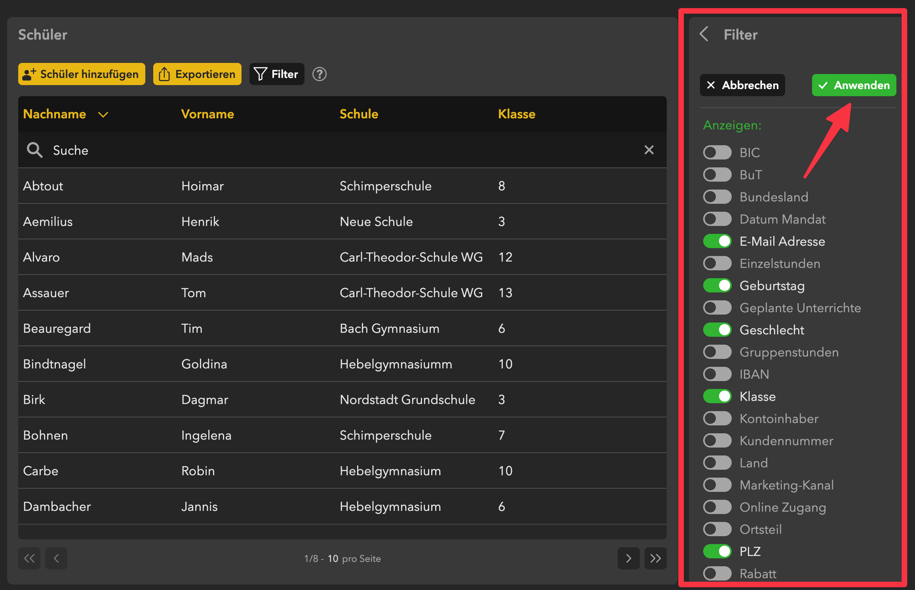Jump to the first page double arrow

tap(29, 558)
